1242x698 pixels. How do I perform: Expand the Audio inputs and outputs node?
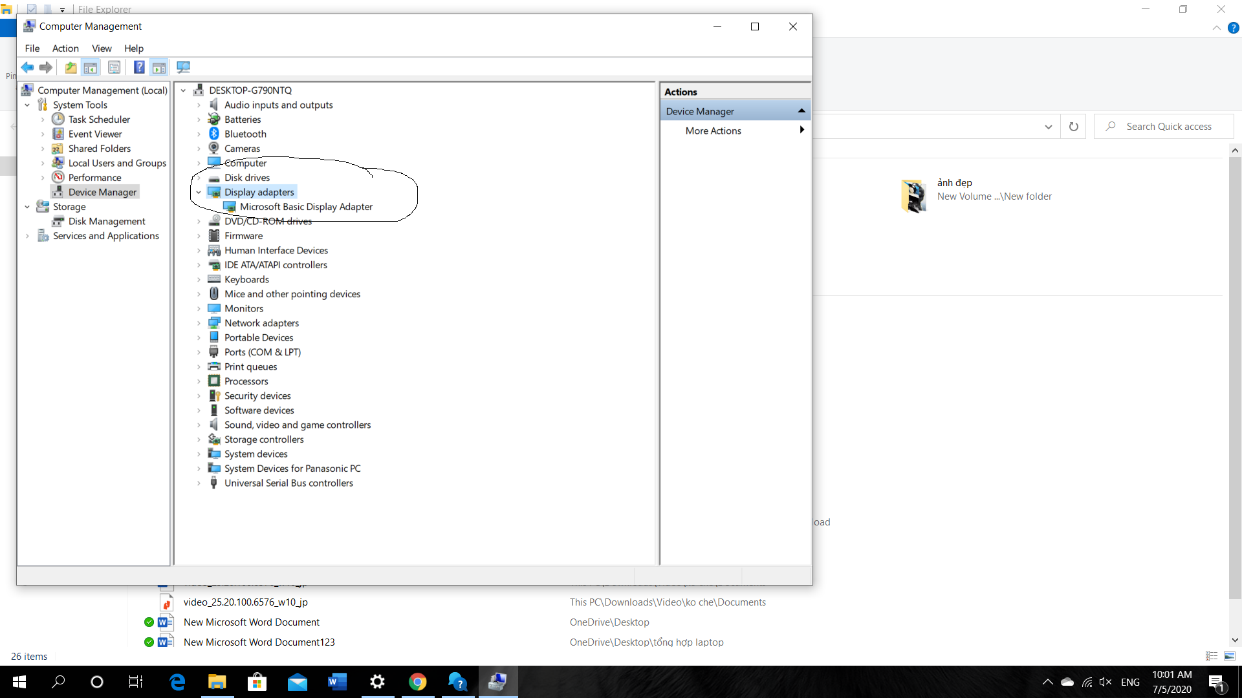click(199, 105)
